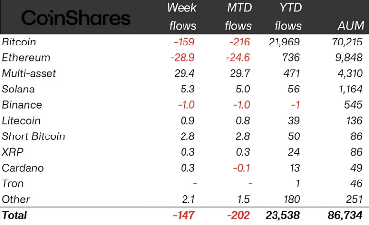Image resolution: width=369 pixels, height=225 pixels.
Task: Select the XRP row label
Action: (12, 152)
